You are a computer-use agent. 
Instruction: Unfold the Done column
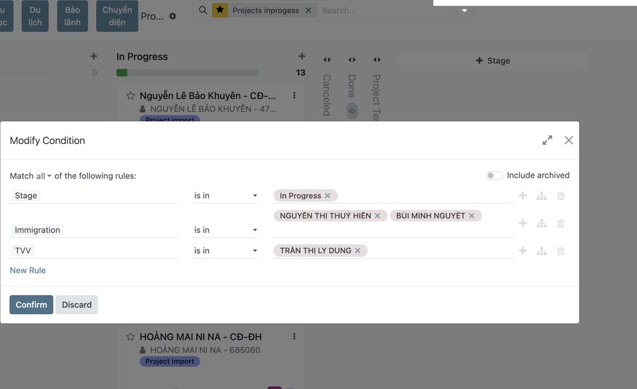point(352,60)
